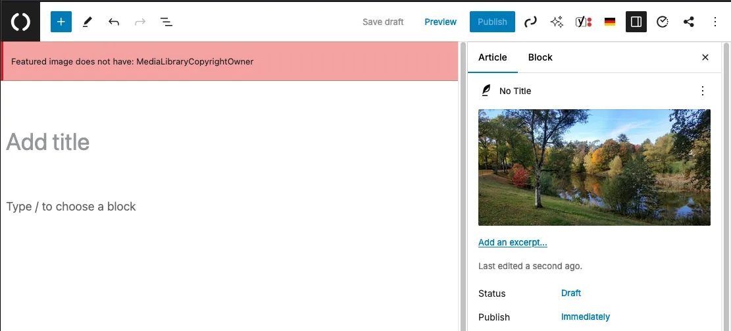Click the site logo view posts icon

pos(20,22)
